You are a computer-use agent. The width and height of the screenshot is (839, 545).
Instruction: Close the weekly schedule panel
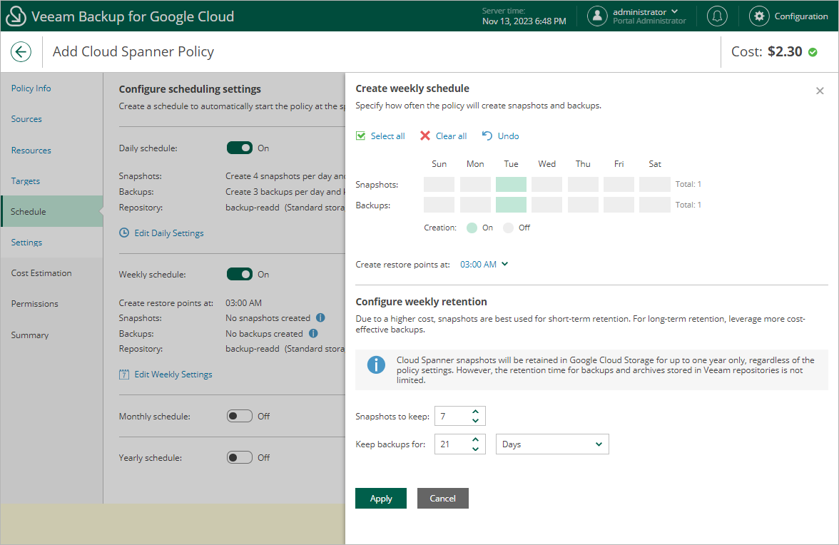point(820,91)
